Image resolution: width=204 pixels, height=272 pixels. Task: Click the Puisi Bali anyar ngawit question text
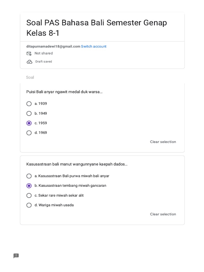[64, 92]
